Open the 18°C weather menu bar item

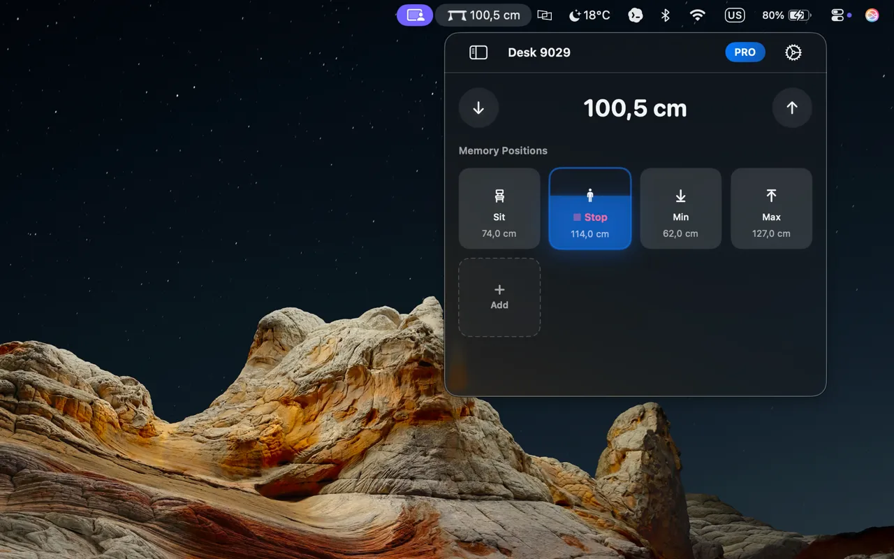pos(589,15)
